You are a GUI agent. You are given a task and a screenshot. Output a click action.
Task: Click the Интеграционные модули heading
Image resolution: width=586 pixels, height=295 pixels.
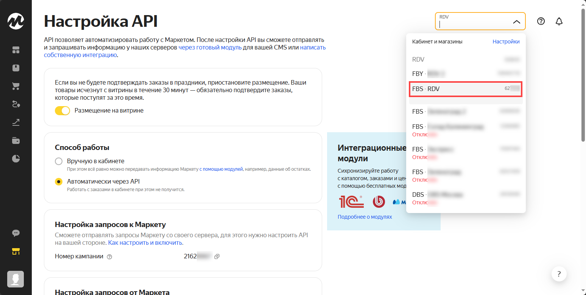coord(372,153)
